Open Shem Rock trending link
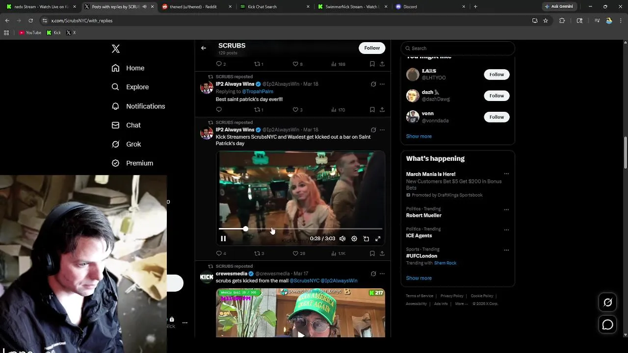628x353 pixels. tap(445, 263)
